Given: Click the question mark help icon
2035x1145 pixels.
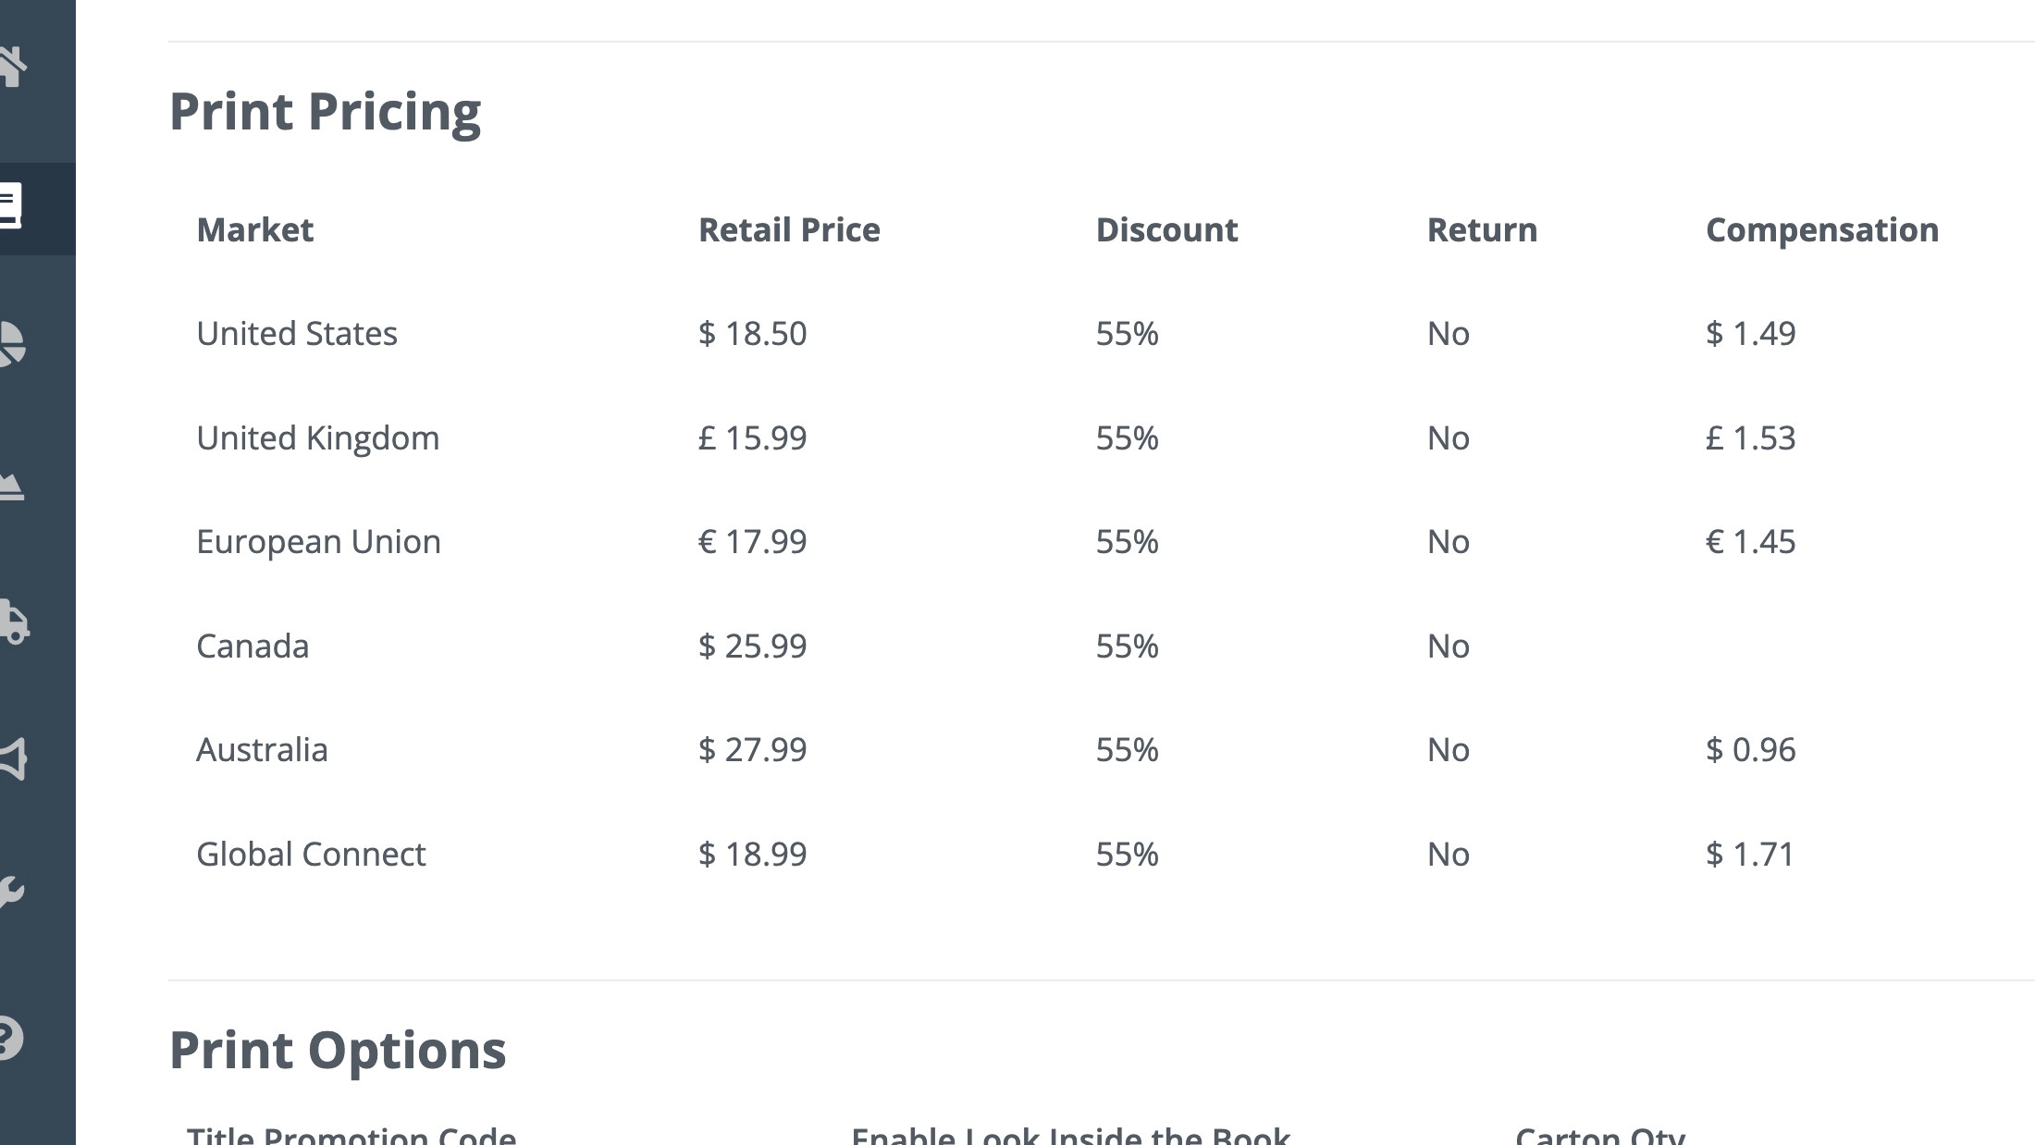Looking at the screenshot, I should 11,1037.
